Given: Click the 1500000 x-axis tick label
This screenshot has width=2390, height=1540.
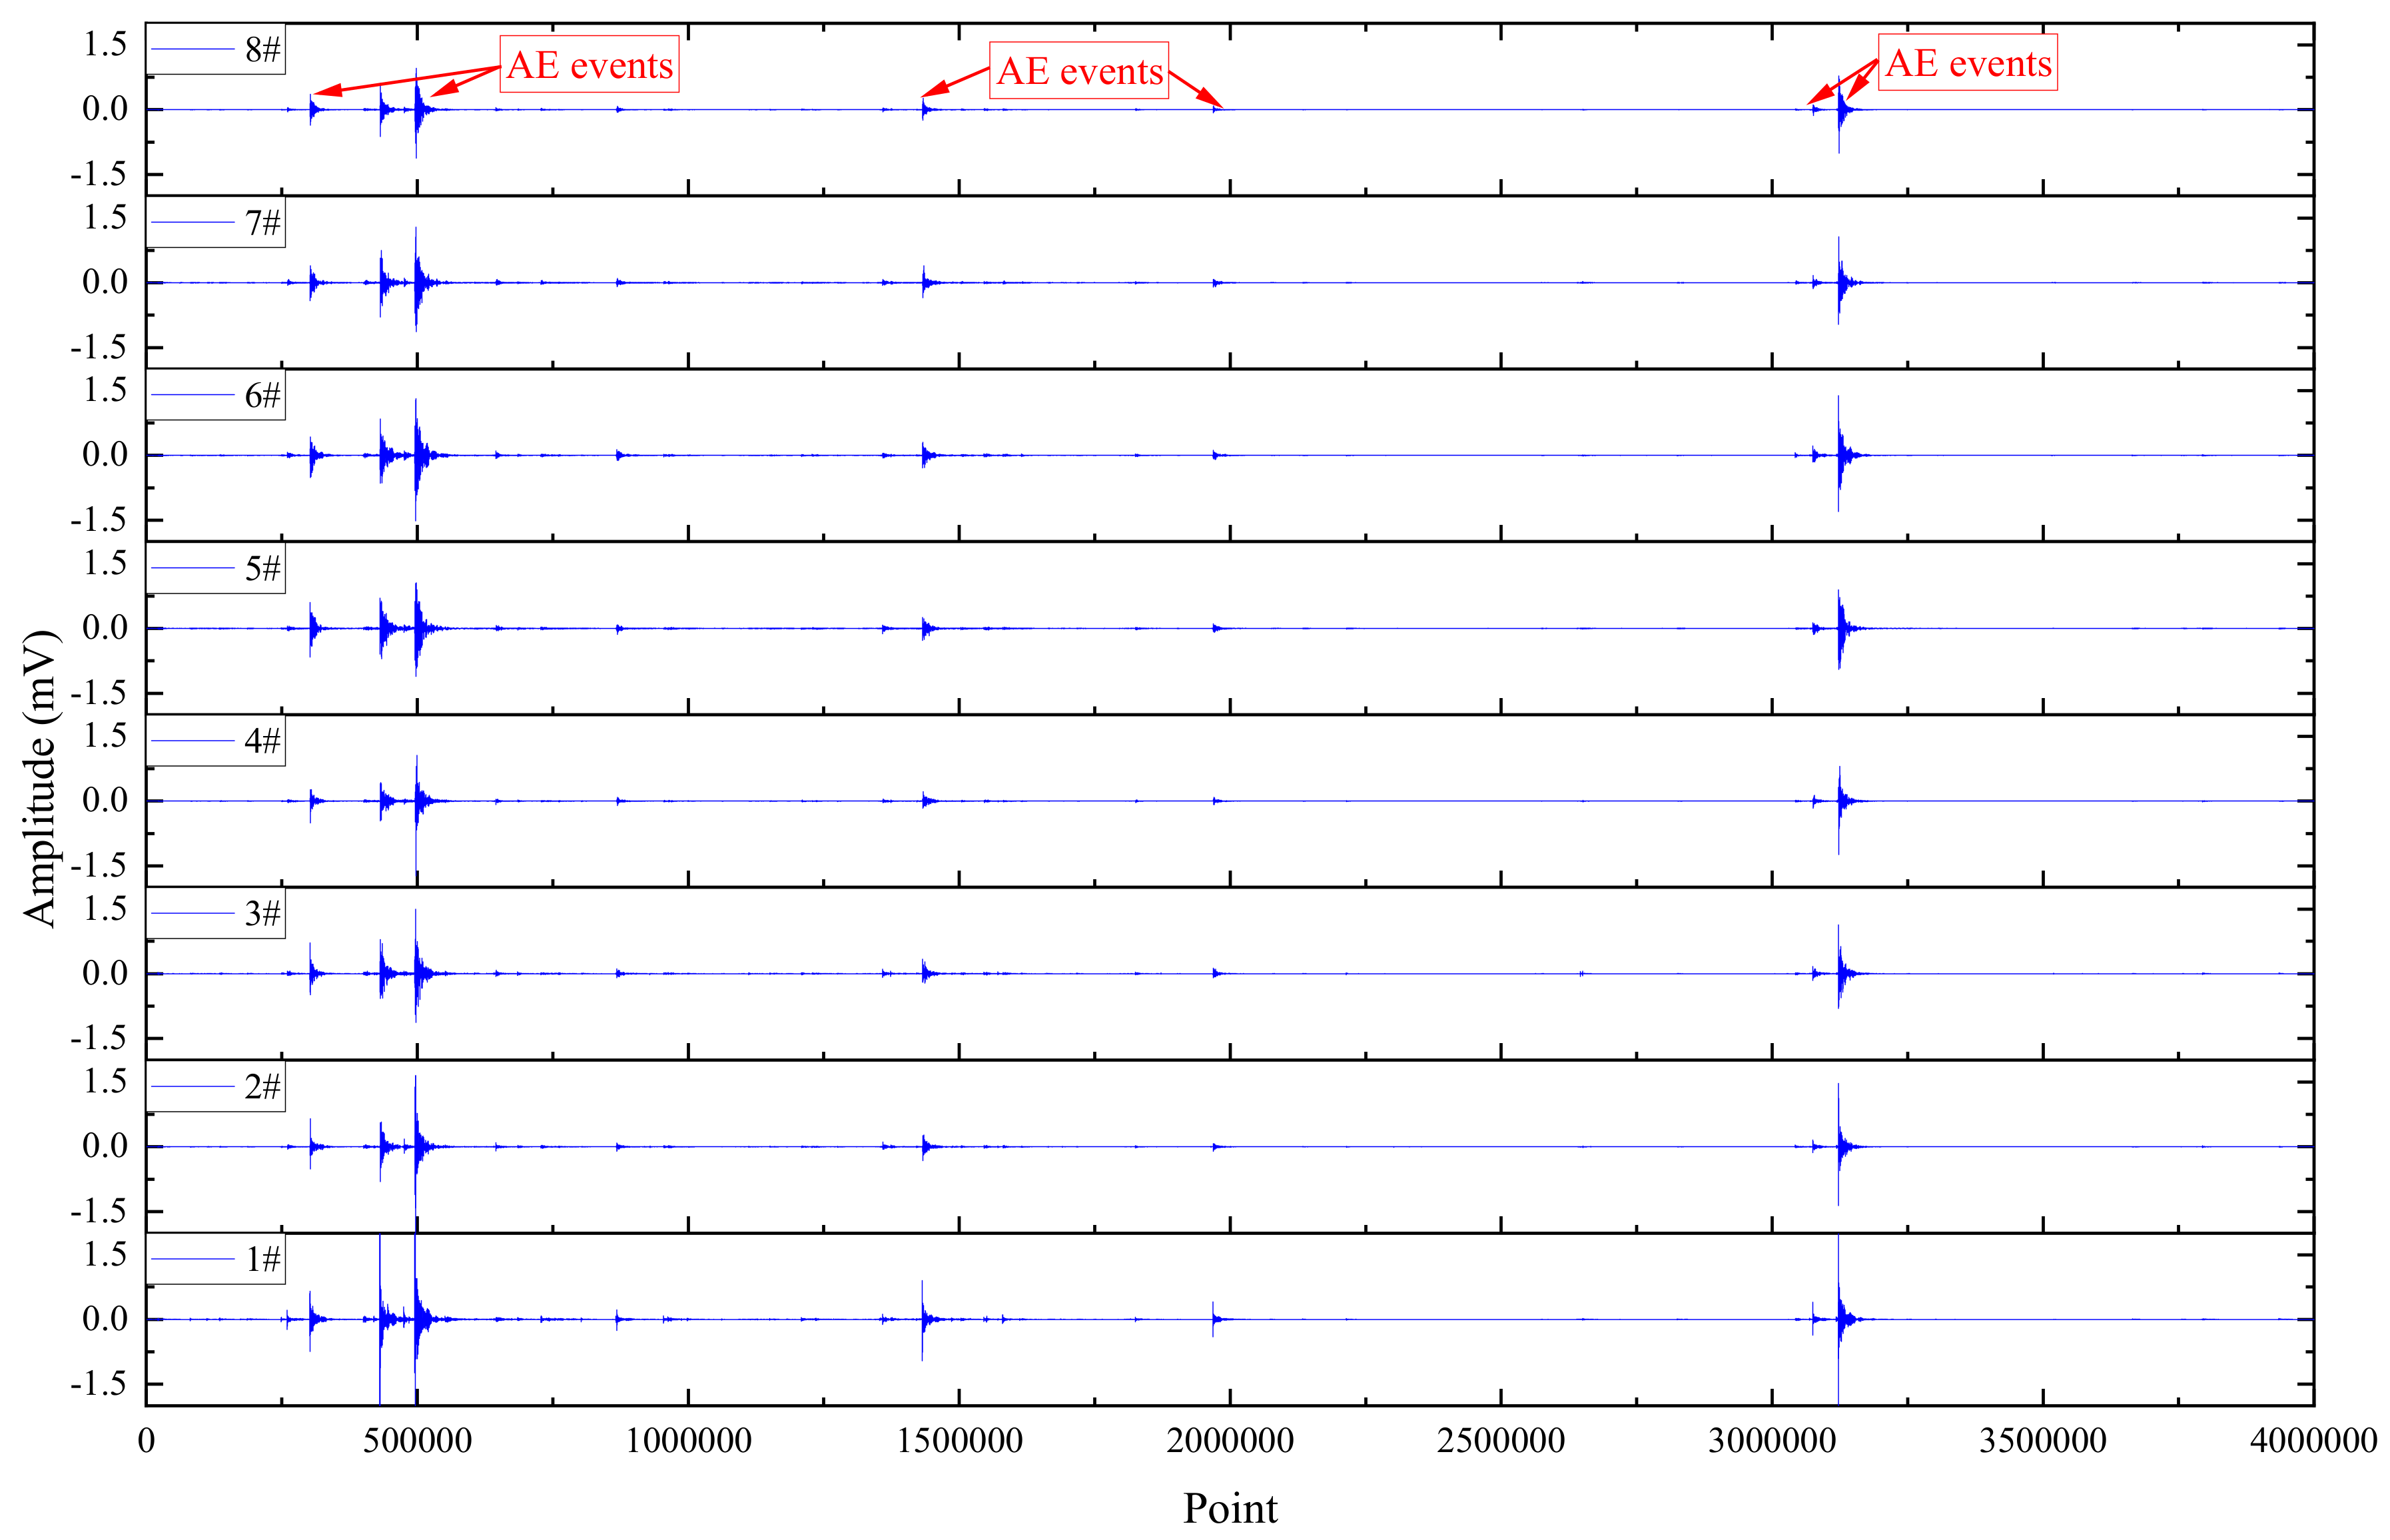Looking at the screenshot, I should coord(959,1441).
